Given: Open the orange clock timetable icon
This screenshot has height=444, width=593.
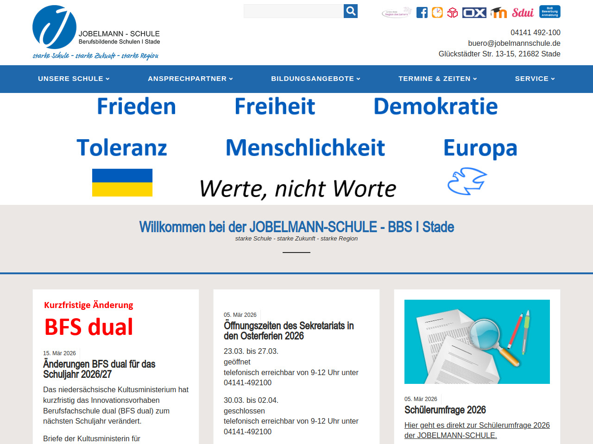Looking at the screenshot, I should (x=437, y=12).
